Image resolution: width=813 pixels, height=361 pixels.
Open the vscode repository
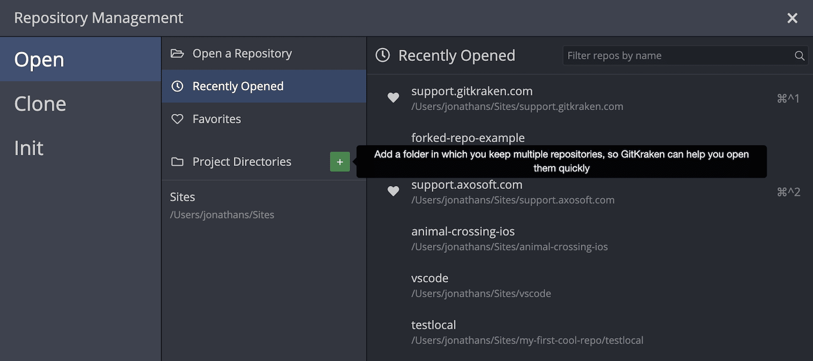tap(481, 285)
